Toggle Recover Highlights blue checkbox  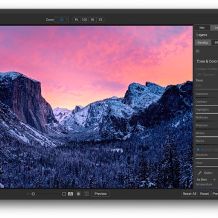tap(198, 150)
